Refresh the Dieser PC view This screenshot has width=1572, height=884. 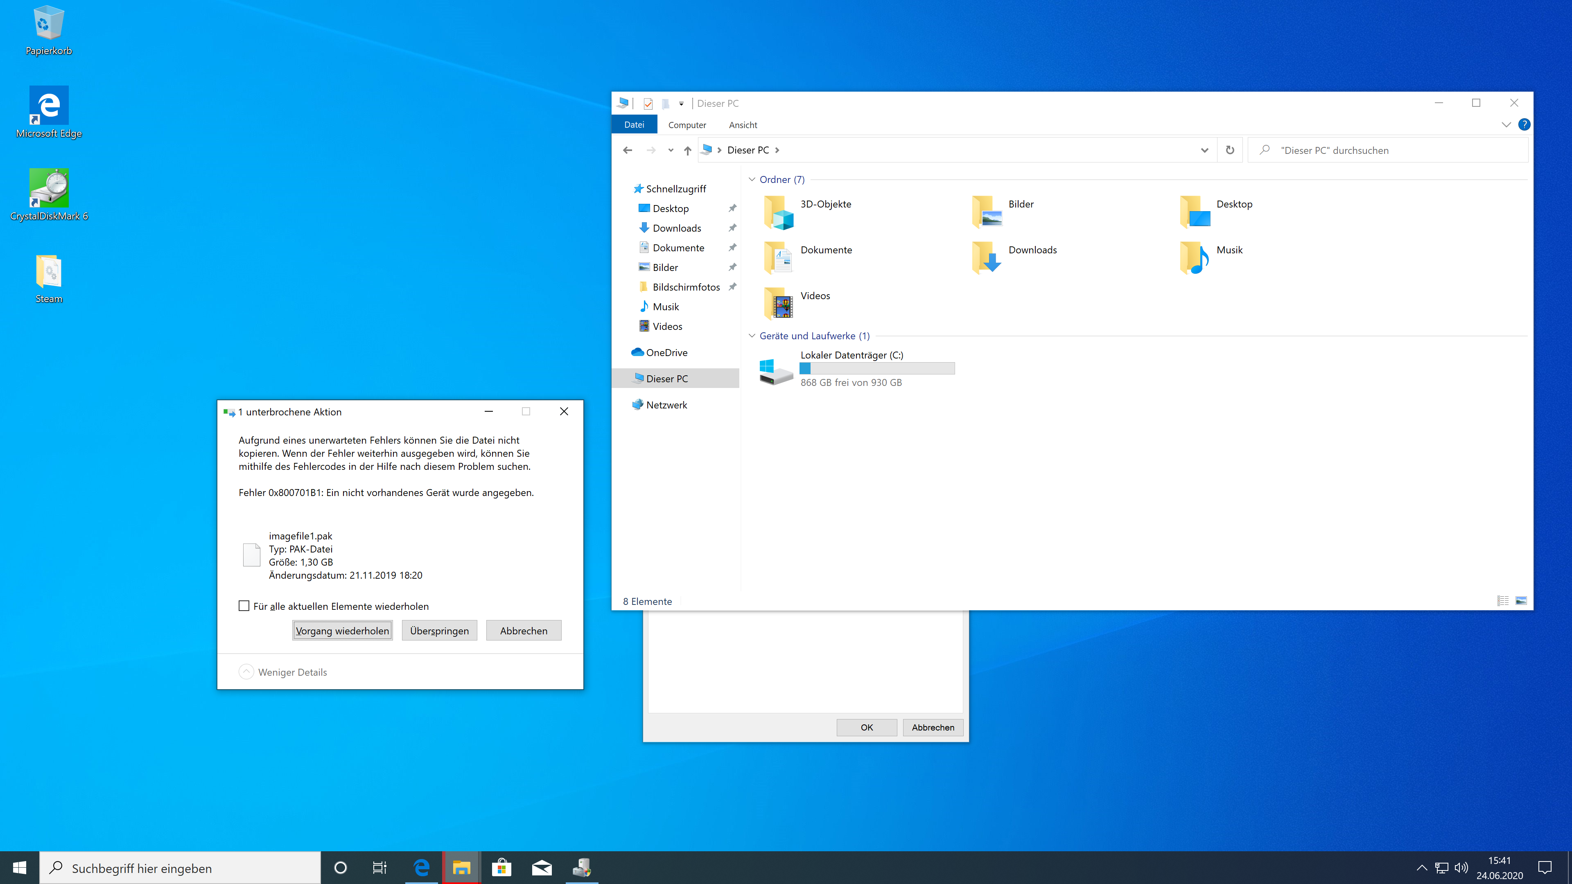[1230, 150]
